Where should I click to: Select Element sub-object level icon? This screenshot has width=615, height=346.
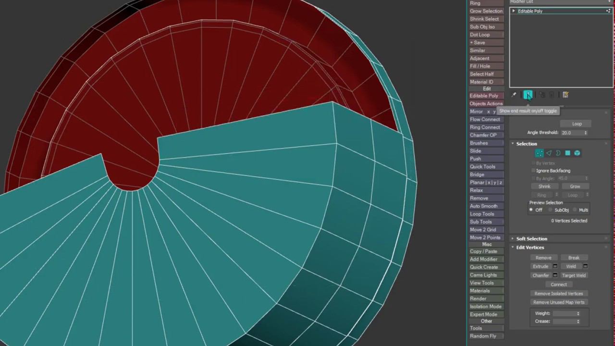click(577, 153)
